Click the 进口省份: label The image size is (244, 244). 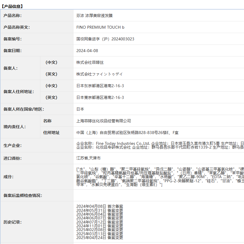(x=13, y=158)
